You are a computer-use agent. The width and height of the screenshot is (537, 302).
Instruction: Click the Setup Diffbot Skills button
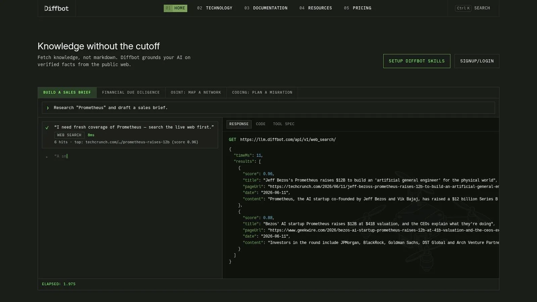pos(417,61)
